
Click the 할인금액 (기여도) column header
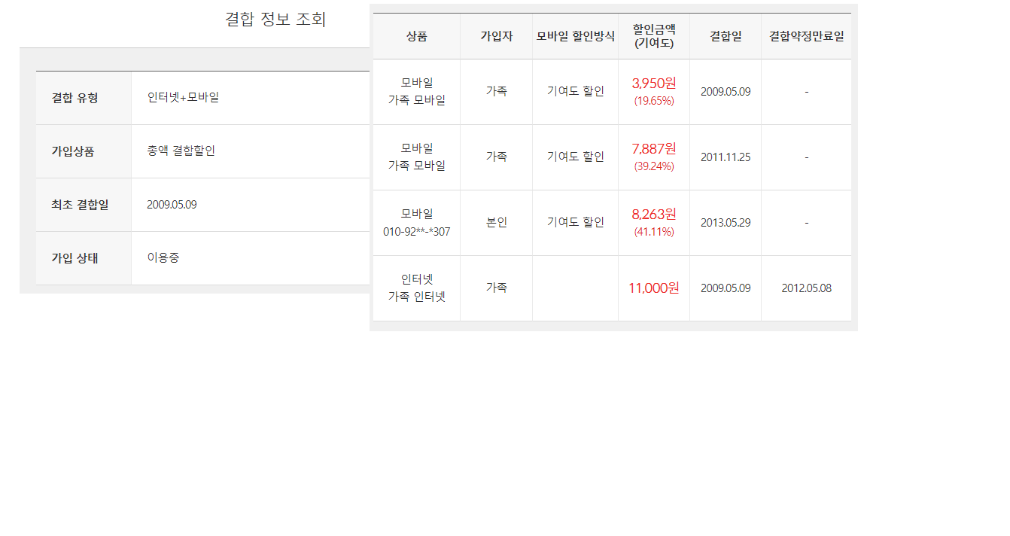click(x=653, y=36)
